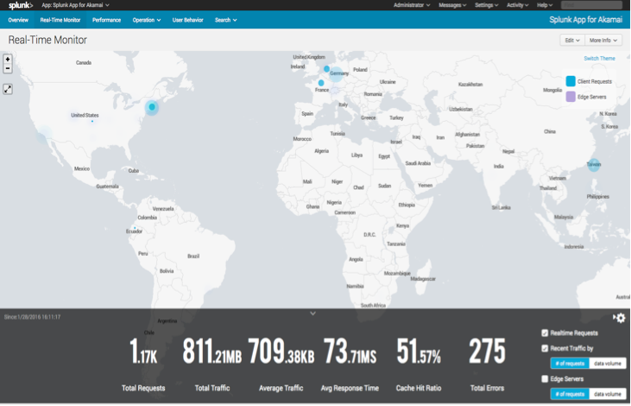Select 'data volume' under Edge Servers
The width and height of the screenshot is (631, 406).
tap(607, 394)
